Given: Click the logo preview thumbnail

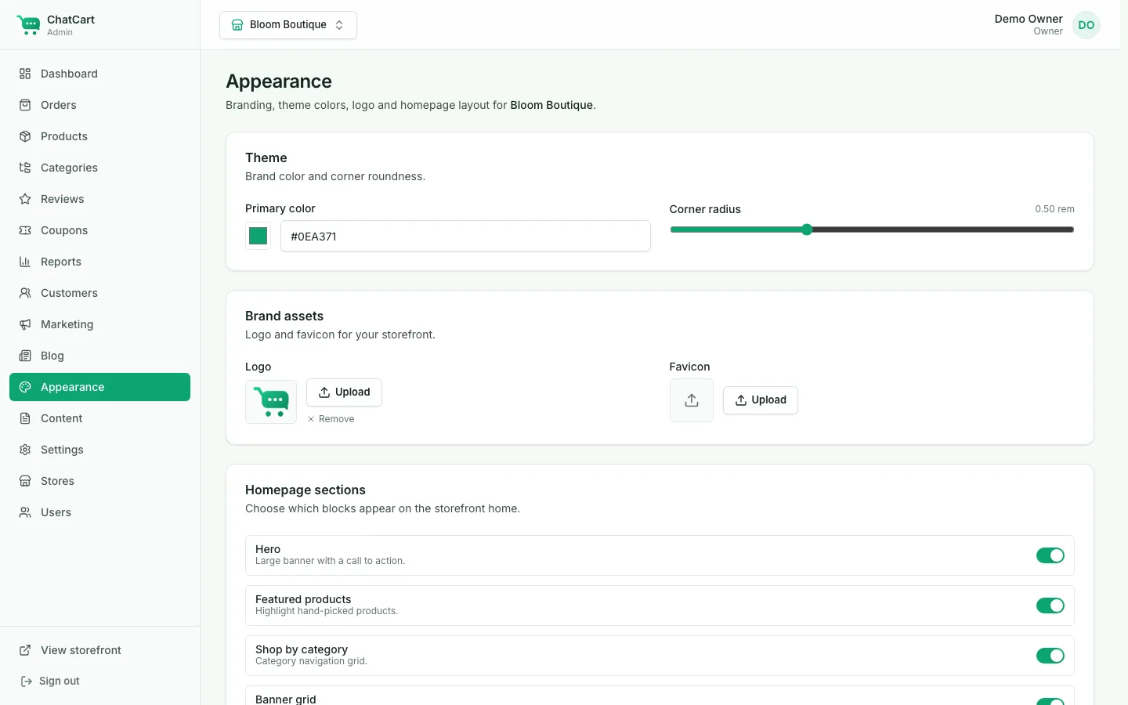Looking at the screenshot, I should (271, 402).
